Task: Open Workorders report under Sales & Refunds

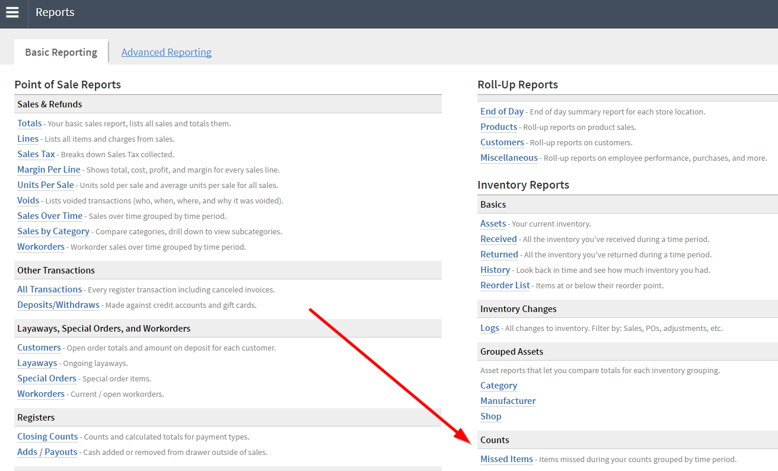Action: point(41,247)
